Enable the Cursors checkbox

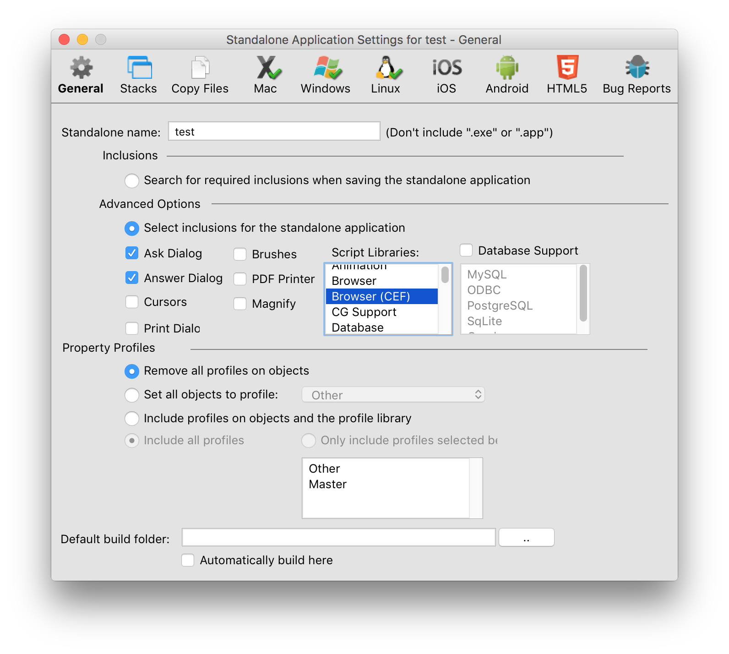tap(132, 302)
